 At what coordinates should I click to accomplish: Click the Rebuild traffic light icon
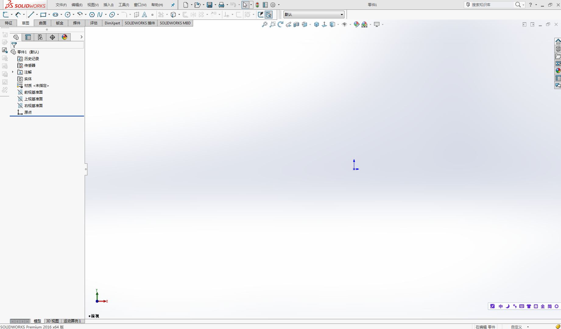pos(257,5)
